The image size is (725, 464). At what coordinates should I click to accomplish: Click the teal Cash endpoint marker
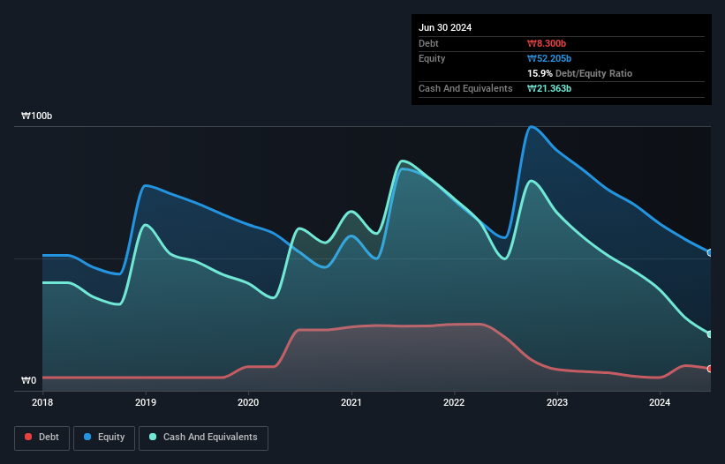(710, 334)
